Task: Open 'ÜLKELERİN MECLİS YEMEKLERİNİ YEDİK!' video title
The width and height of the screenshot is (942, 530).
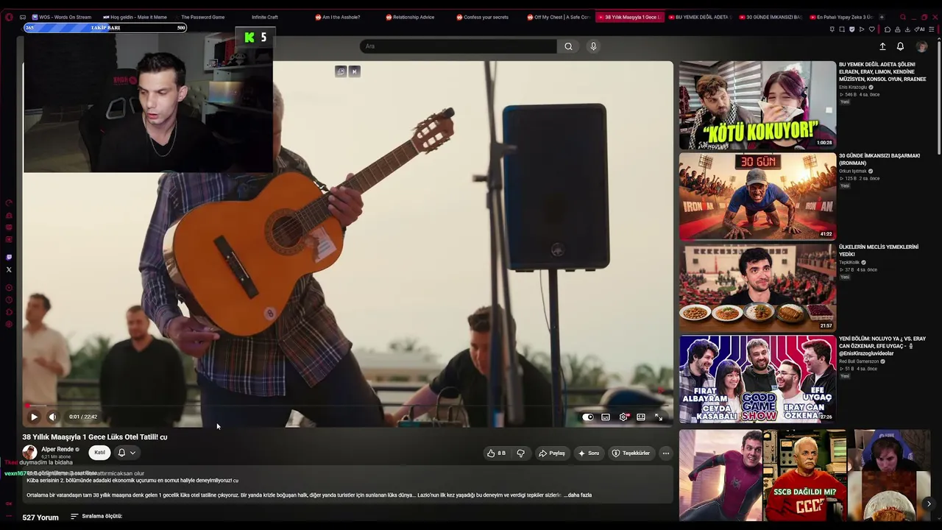Action: click(879, 250)
